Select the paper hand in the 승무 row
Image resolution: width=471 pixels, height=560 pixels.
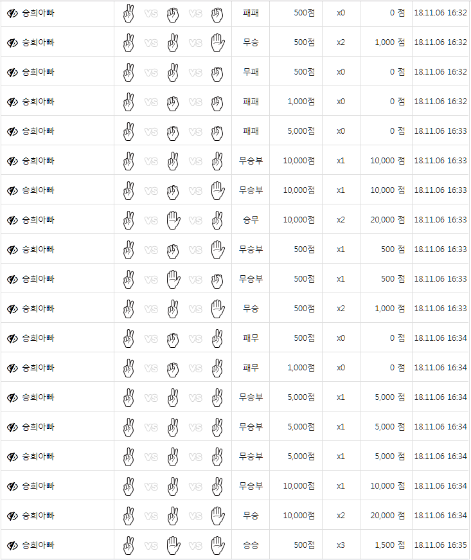[173, 220]
